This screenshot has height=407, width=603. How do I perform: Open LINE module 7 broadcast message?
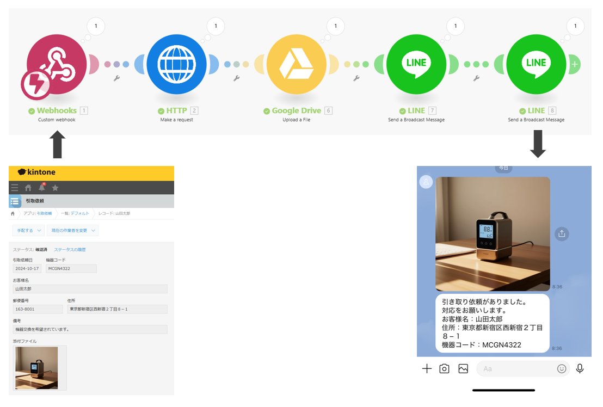(416, 64)
